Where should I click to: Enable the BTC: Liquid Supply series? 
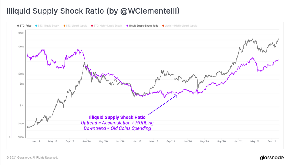[75, 26]
